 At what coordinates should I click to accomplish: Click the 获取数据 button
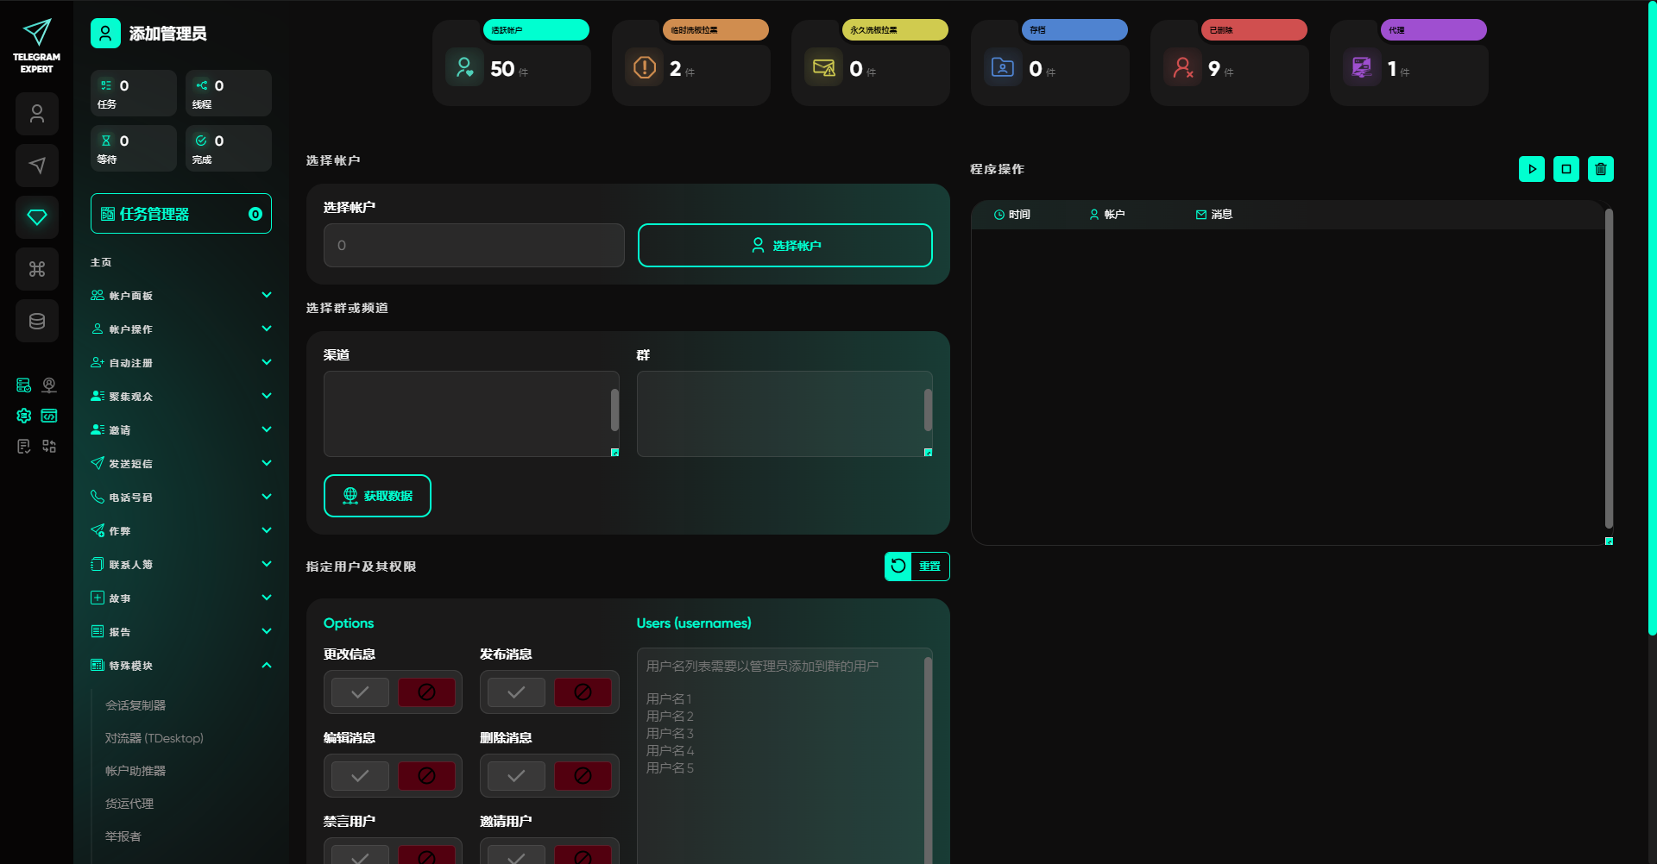[x=377, y=496]
